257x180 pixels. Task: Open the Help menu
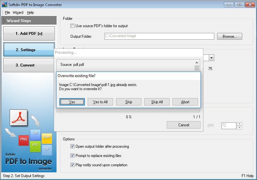(x=30, y=12)
